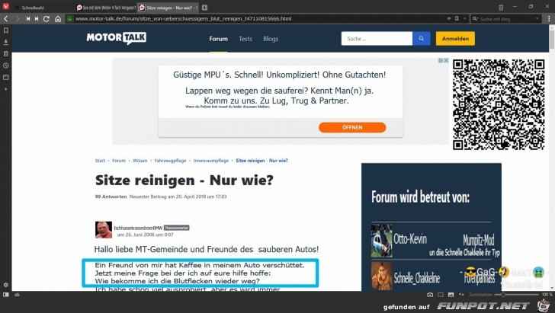Click the poster's avatar picture
Screen dimensions: 555x313
coord(104,230)
